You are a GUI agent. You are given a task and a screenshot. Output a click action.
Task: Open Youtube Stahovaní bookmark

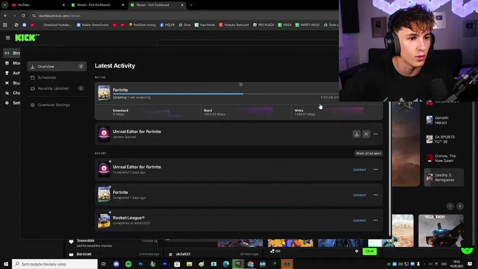tap(234, 25)
